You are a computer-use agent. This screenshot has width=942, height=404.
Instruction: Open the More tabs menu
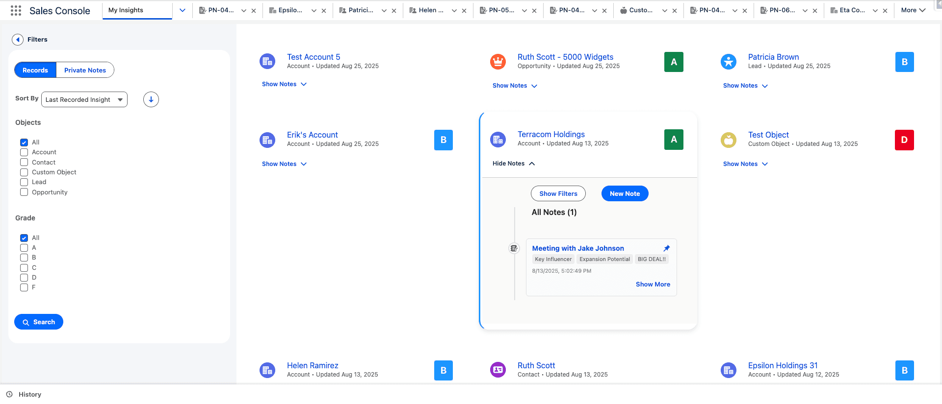coord(913,10)
